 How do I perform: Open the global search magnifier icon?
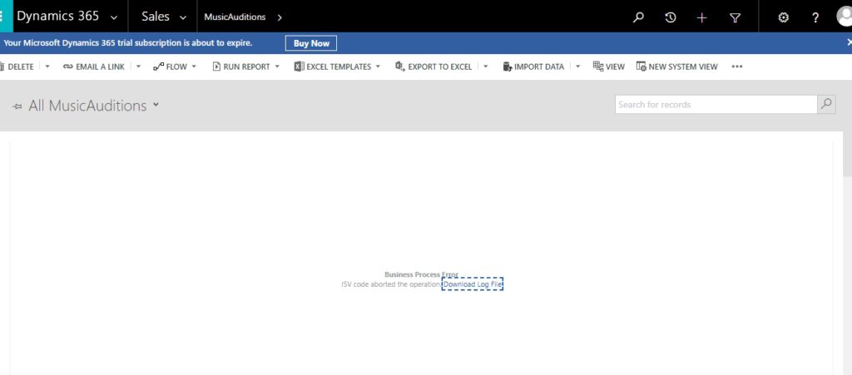(x=638, y=17)
